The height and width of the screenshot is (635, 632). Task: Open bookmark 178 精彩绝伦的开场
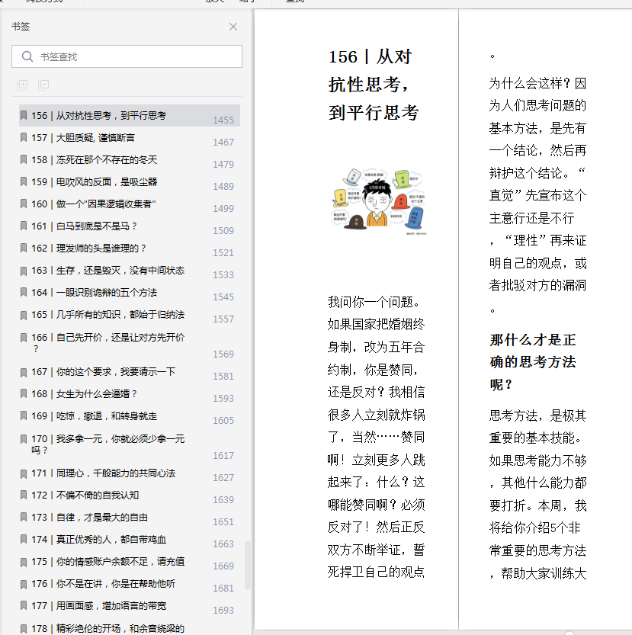[x=107, y=628]
